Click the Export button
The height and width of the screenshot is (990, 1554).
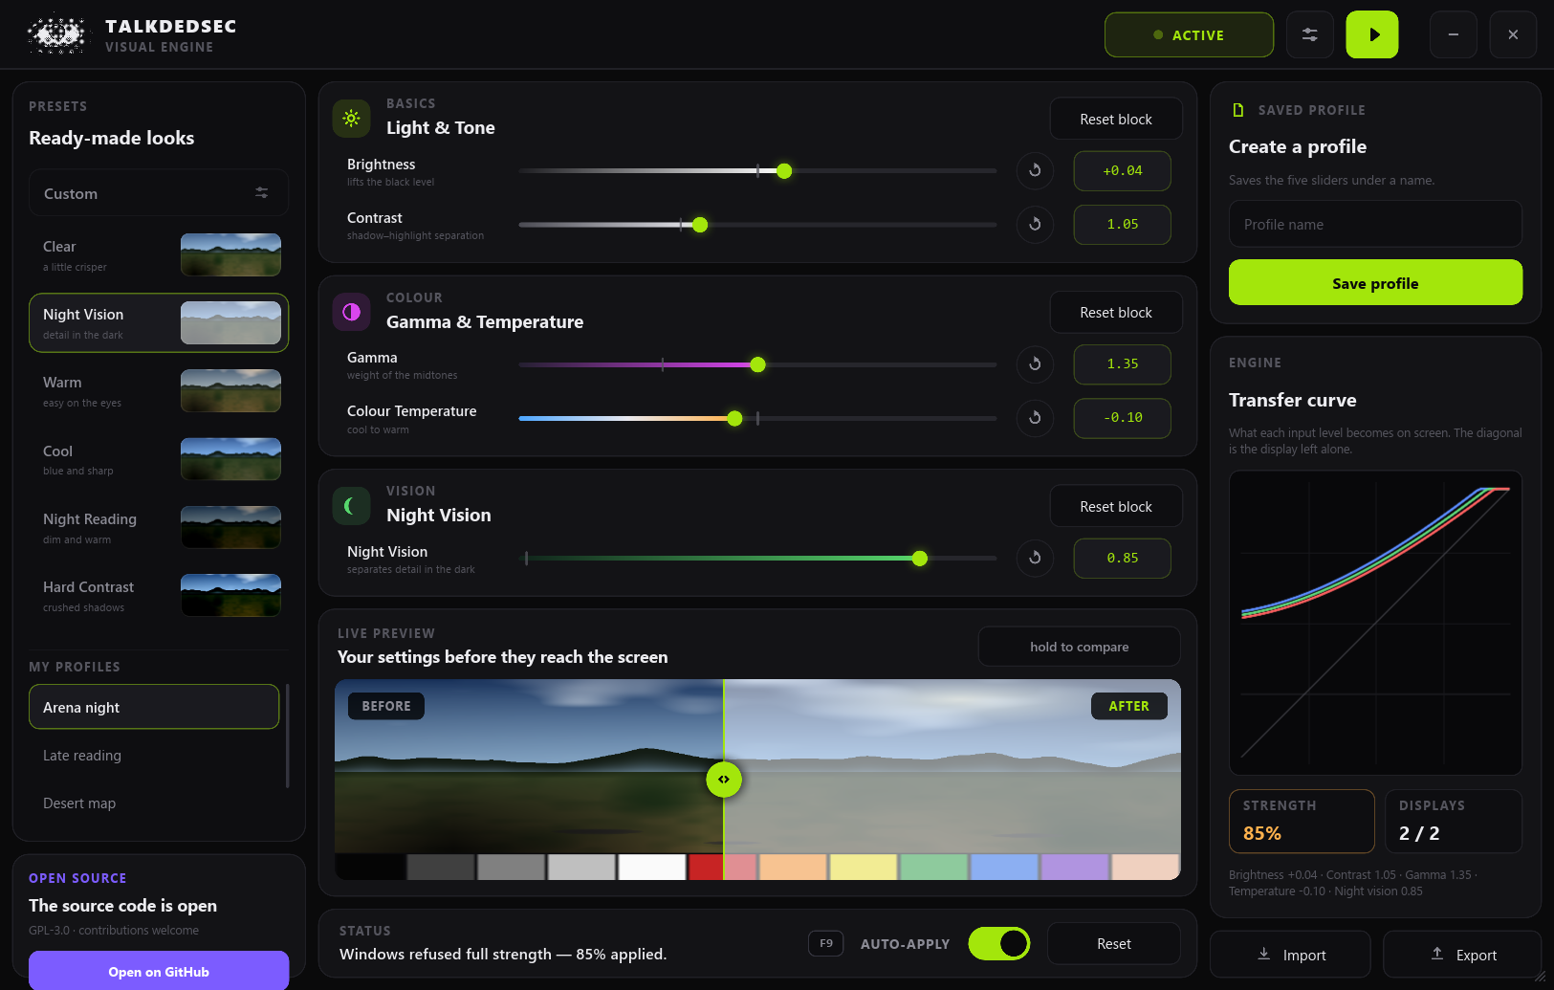point(1462,954)
